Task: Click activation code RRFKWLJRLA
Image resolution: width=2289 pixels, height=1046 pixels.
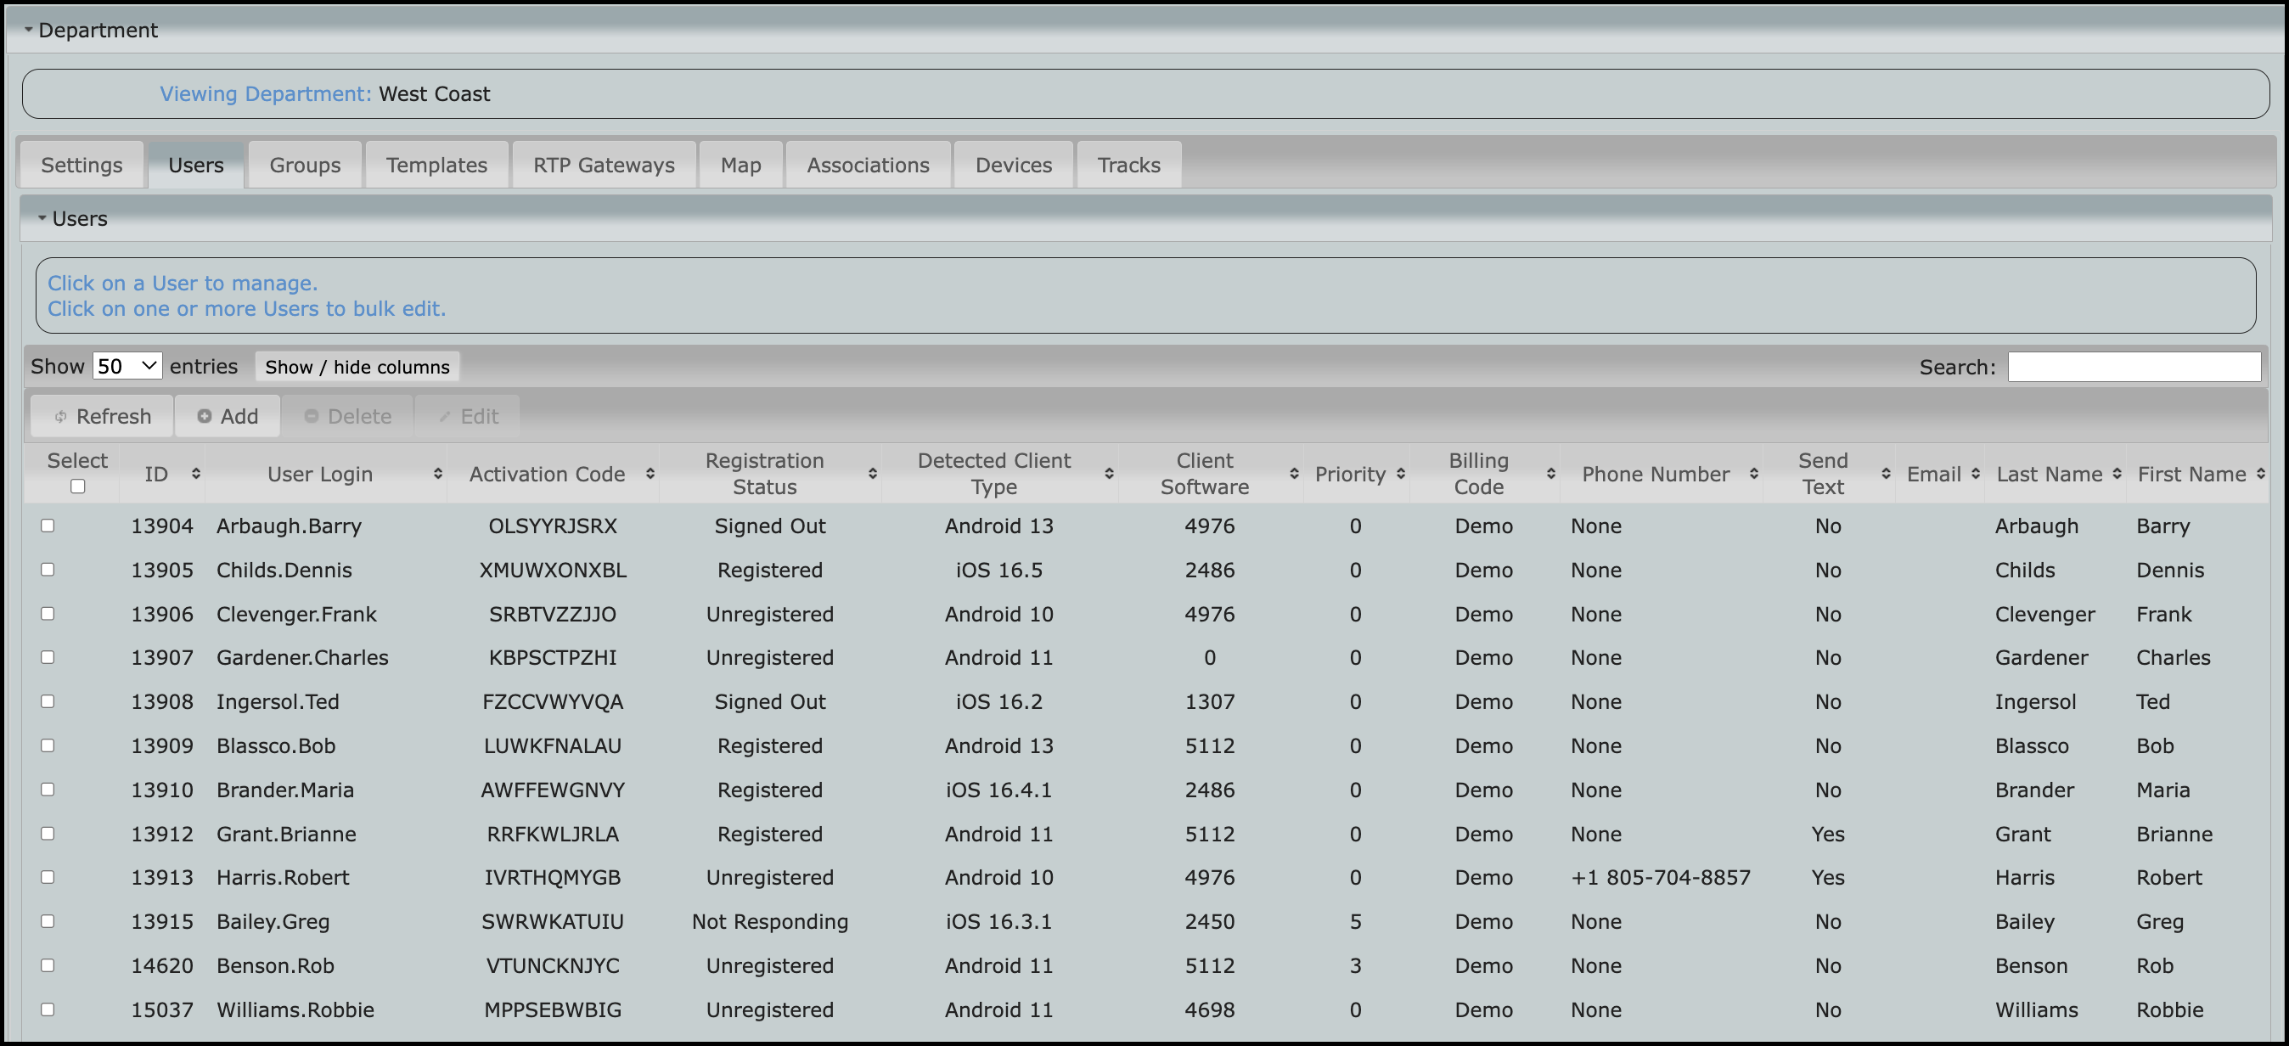Action: click(553, 834)
